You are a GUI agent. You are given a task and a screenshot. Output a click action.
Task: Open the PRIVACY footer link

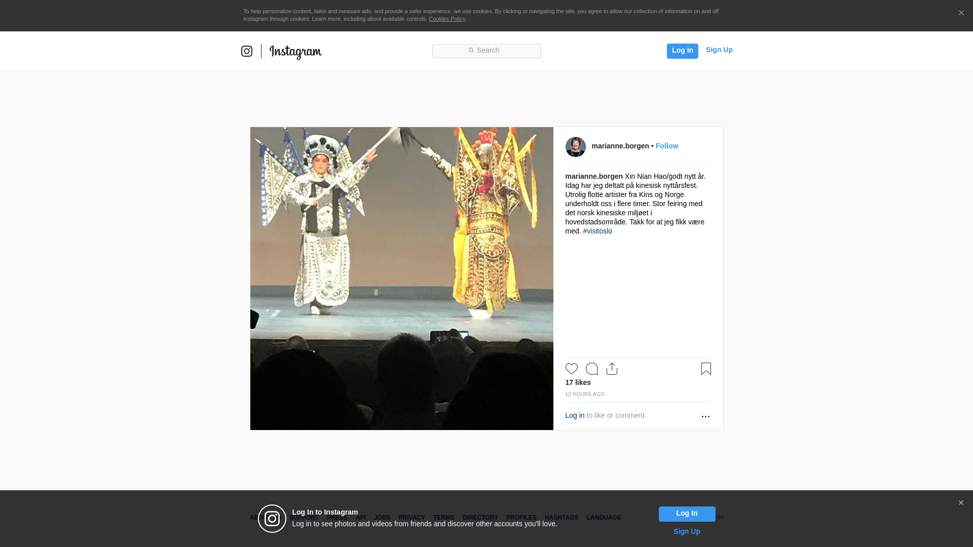[x=411, y=518]
